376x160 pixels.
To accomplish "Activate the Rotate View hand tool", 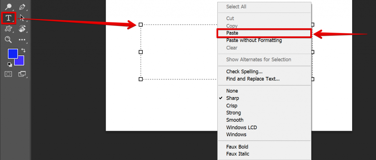I will coord(22,29).
